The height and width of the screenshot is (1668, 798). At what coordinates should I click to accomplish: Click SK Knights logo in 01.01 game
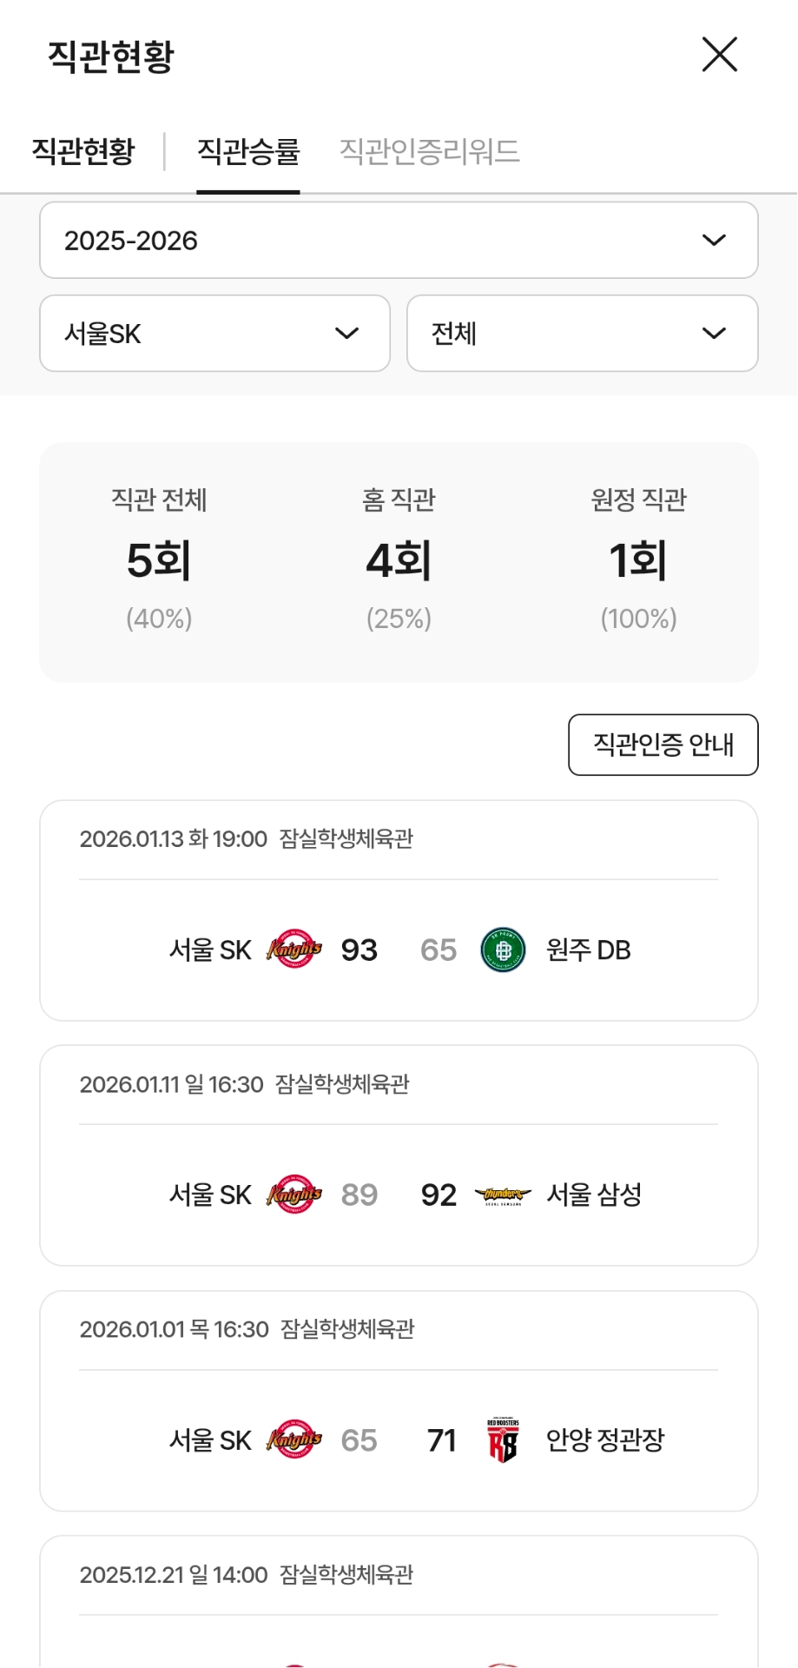coord(294,1440)
